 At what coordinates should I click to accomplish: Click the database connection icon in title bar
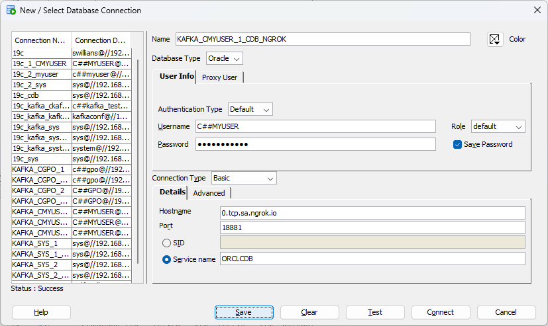11,10
